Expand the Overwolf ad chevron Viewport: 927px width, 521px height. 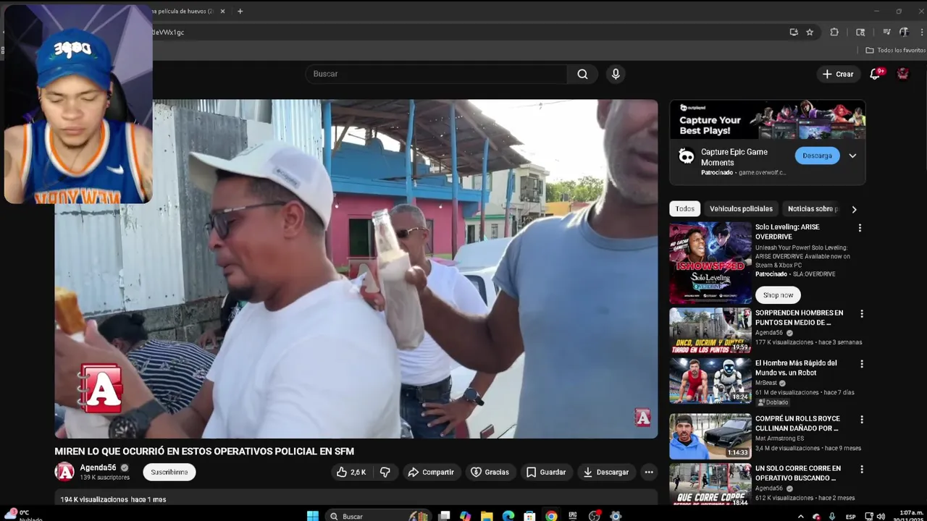(852, 156)
